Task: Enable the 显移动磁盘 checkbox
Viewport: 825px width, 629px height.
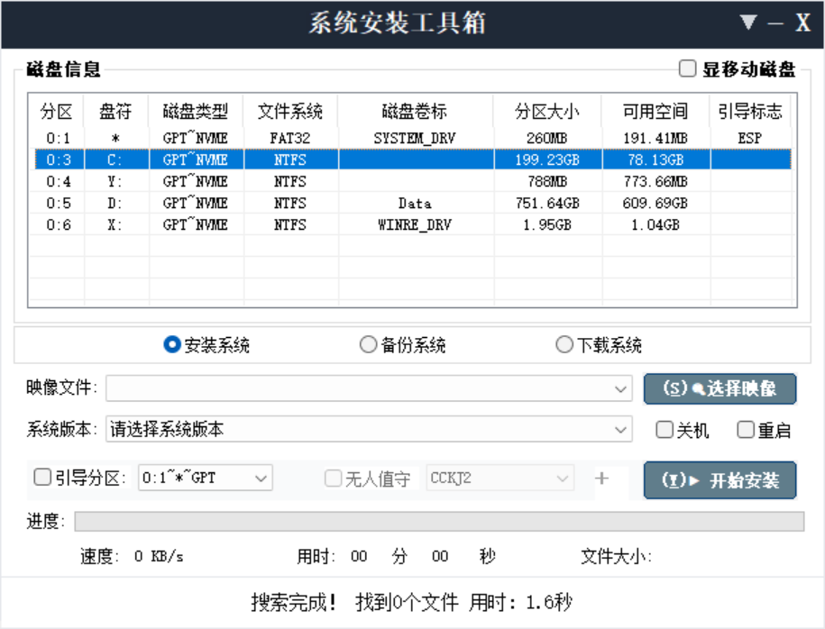Action: pyautogui.click(x=687, y=68)
